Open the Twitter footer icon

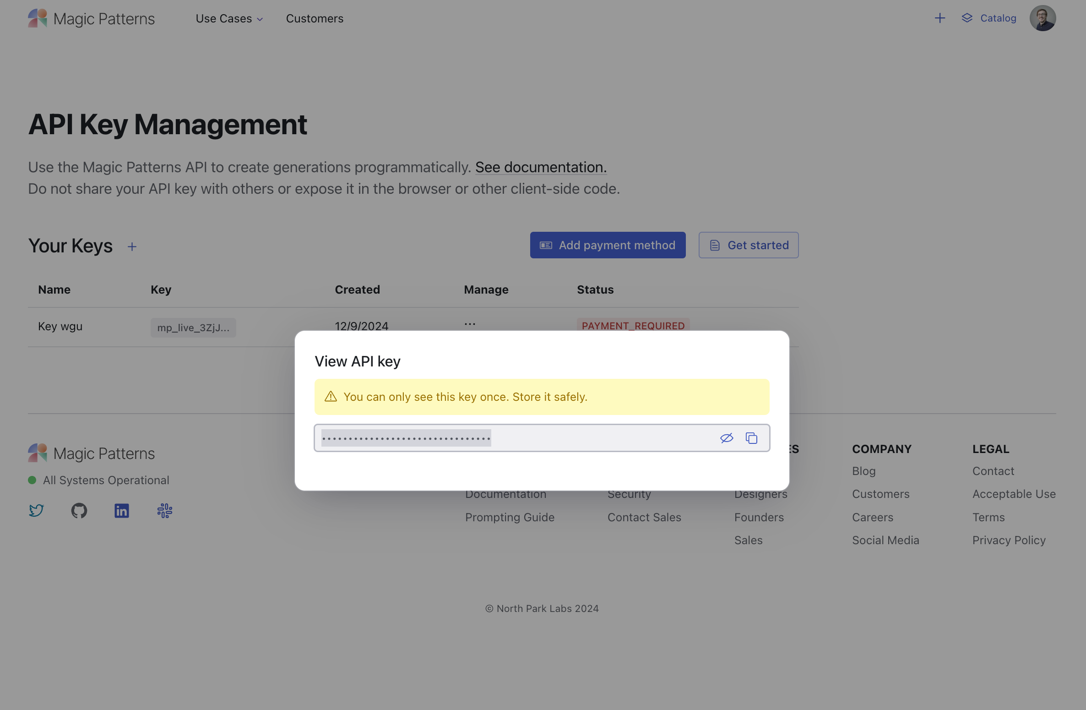coord(36,510)
